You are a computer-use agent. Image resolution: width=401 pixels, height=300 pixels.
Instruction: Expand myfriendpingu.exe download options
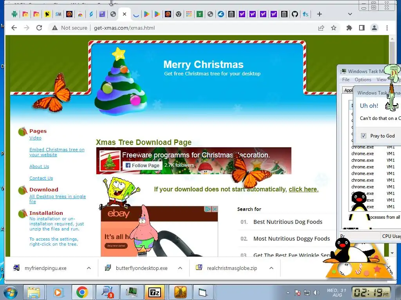coord(89,268)
